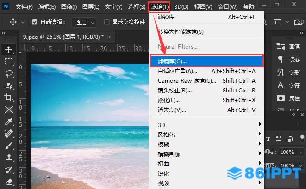Image resolution: width=306 pixels, height=189 pixels.
Task: Click the text layer filter T icon
Action: [x=268, y=139]
